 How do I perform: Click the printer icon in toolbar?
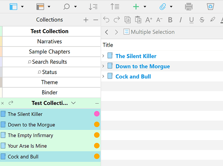(189, 6)
